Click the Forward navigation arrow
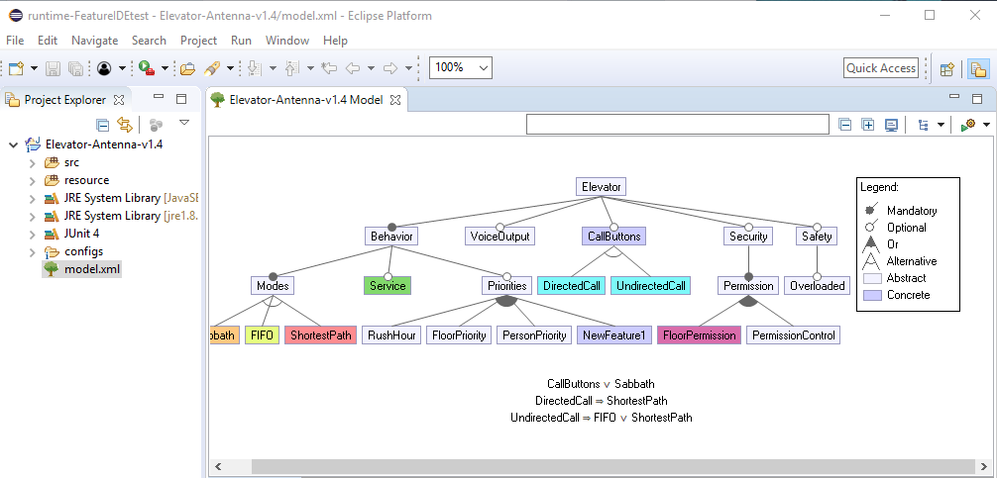The height and width of the screenshot is (478, 997). (x=390, y=68)
